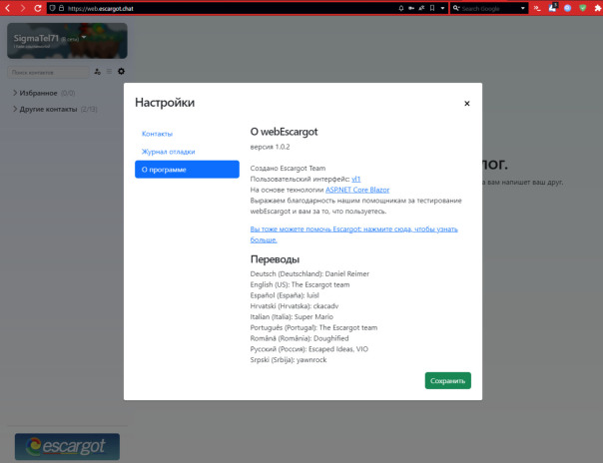Screen dimensions: 603x463
Task: Click the 'Srpski (Srbija): yawnrock' line
Action: pos(289,360)
